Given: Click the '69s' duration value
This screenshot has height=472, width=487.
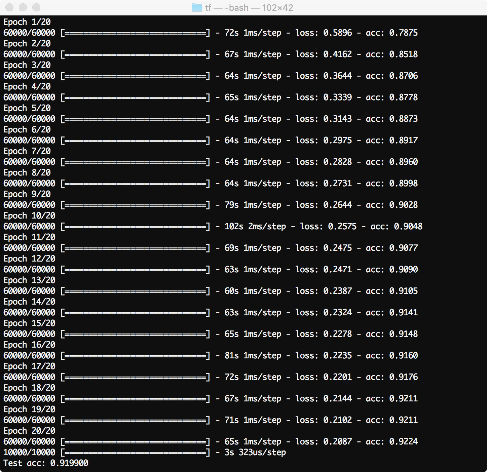Looking at the screenshot, I should 232,248.
